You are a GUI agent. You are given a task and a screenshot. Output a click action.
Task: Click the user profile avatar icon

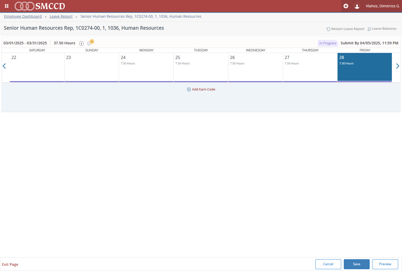pyautogui.click(x=357, y=6)
